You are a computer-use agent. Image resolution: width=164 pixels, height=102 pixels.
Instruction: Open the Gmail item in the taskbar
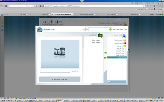(142, 101)
